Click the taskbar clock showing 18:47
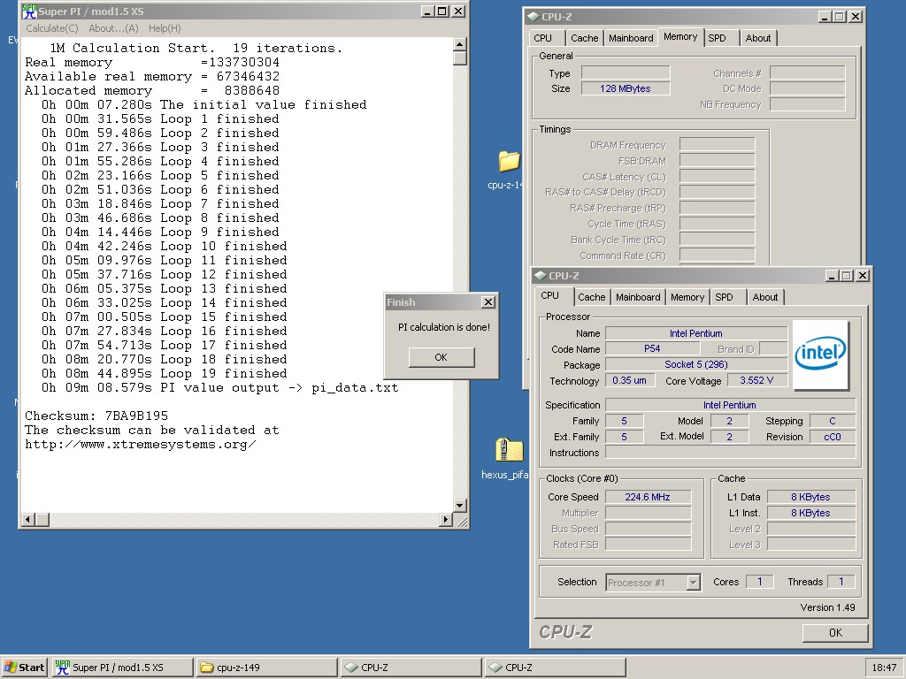This screenshot has width=906, height=679. tap(885, 668)
